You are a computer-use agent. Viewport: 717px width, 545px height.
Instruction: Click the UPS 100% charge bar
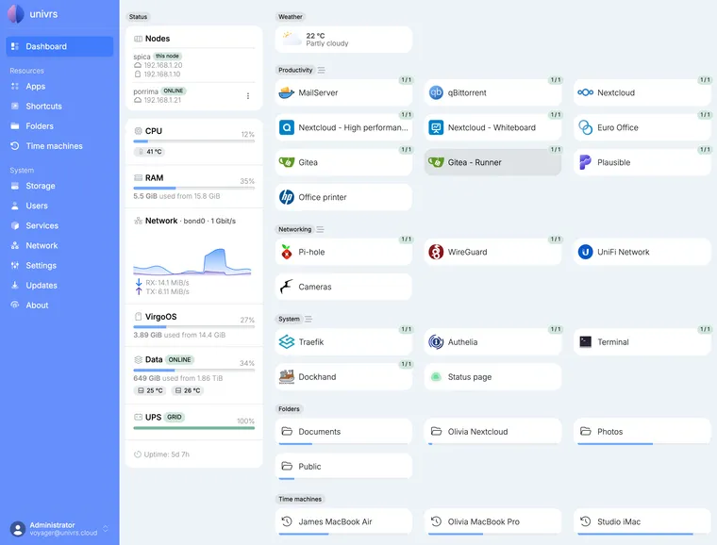click(194, 428)
